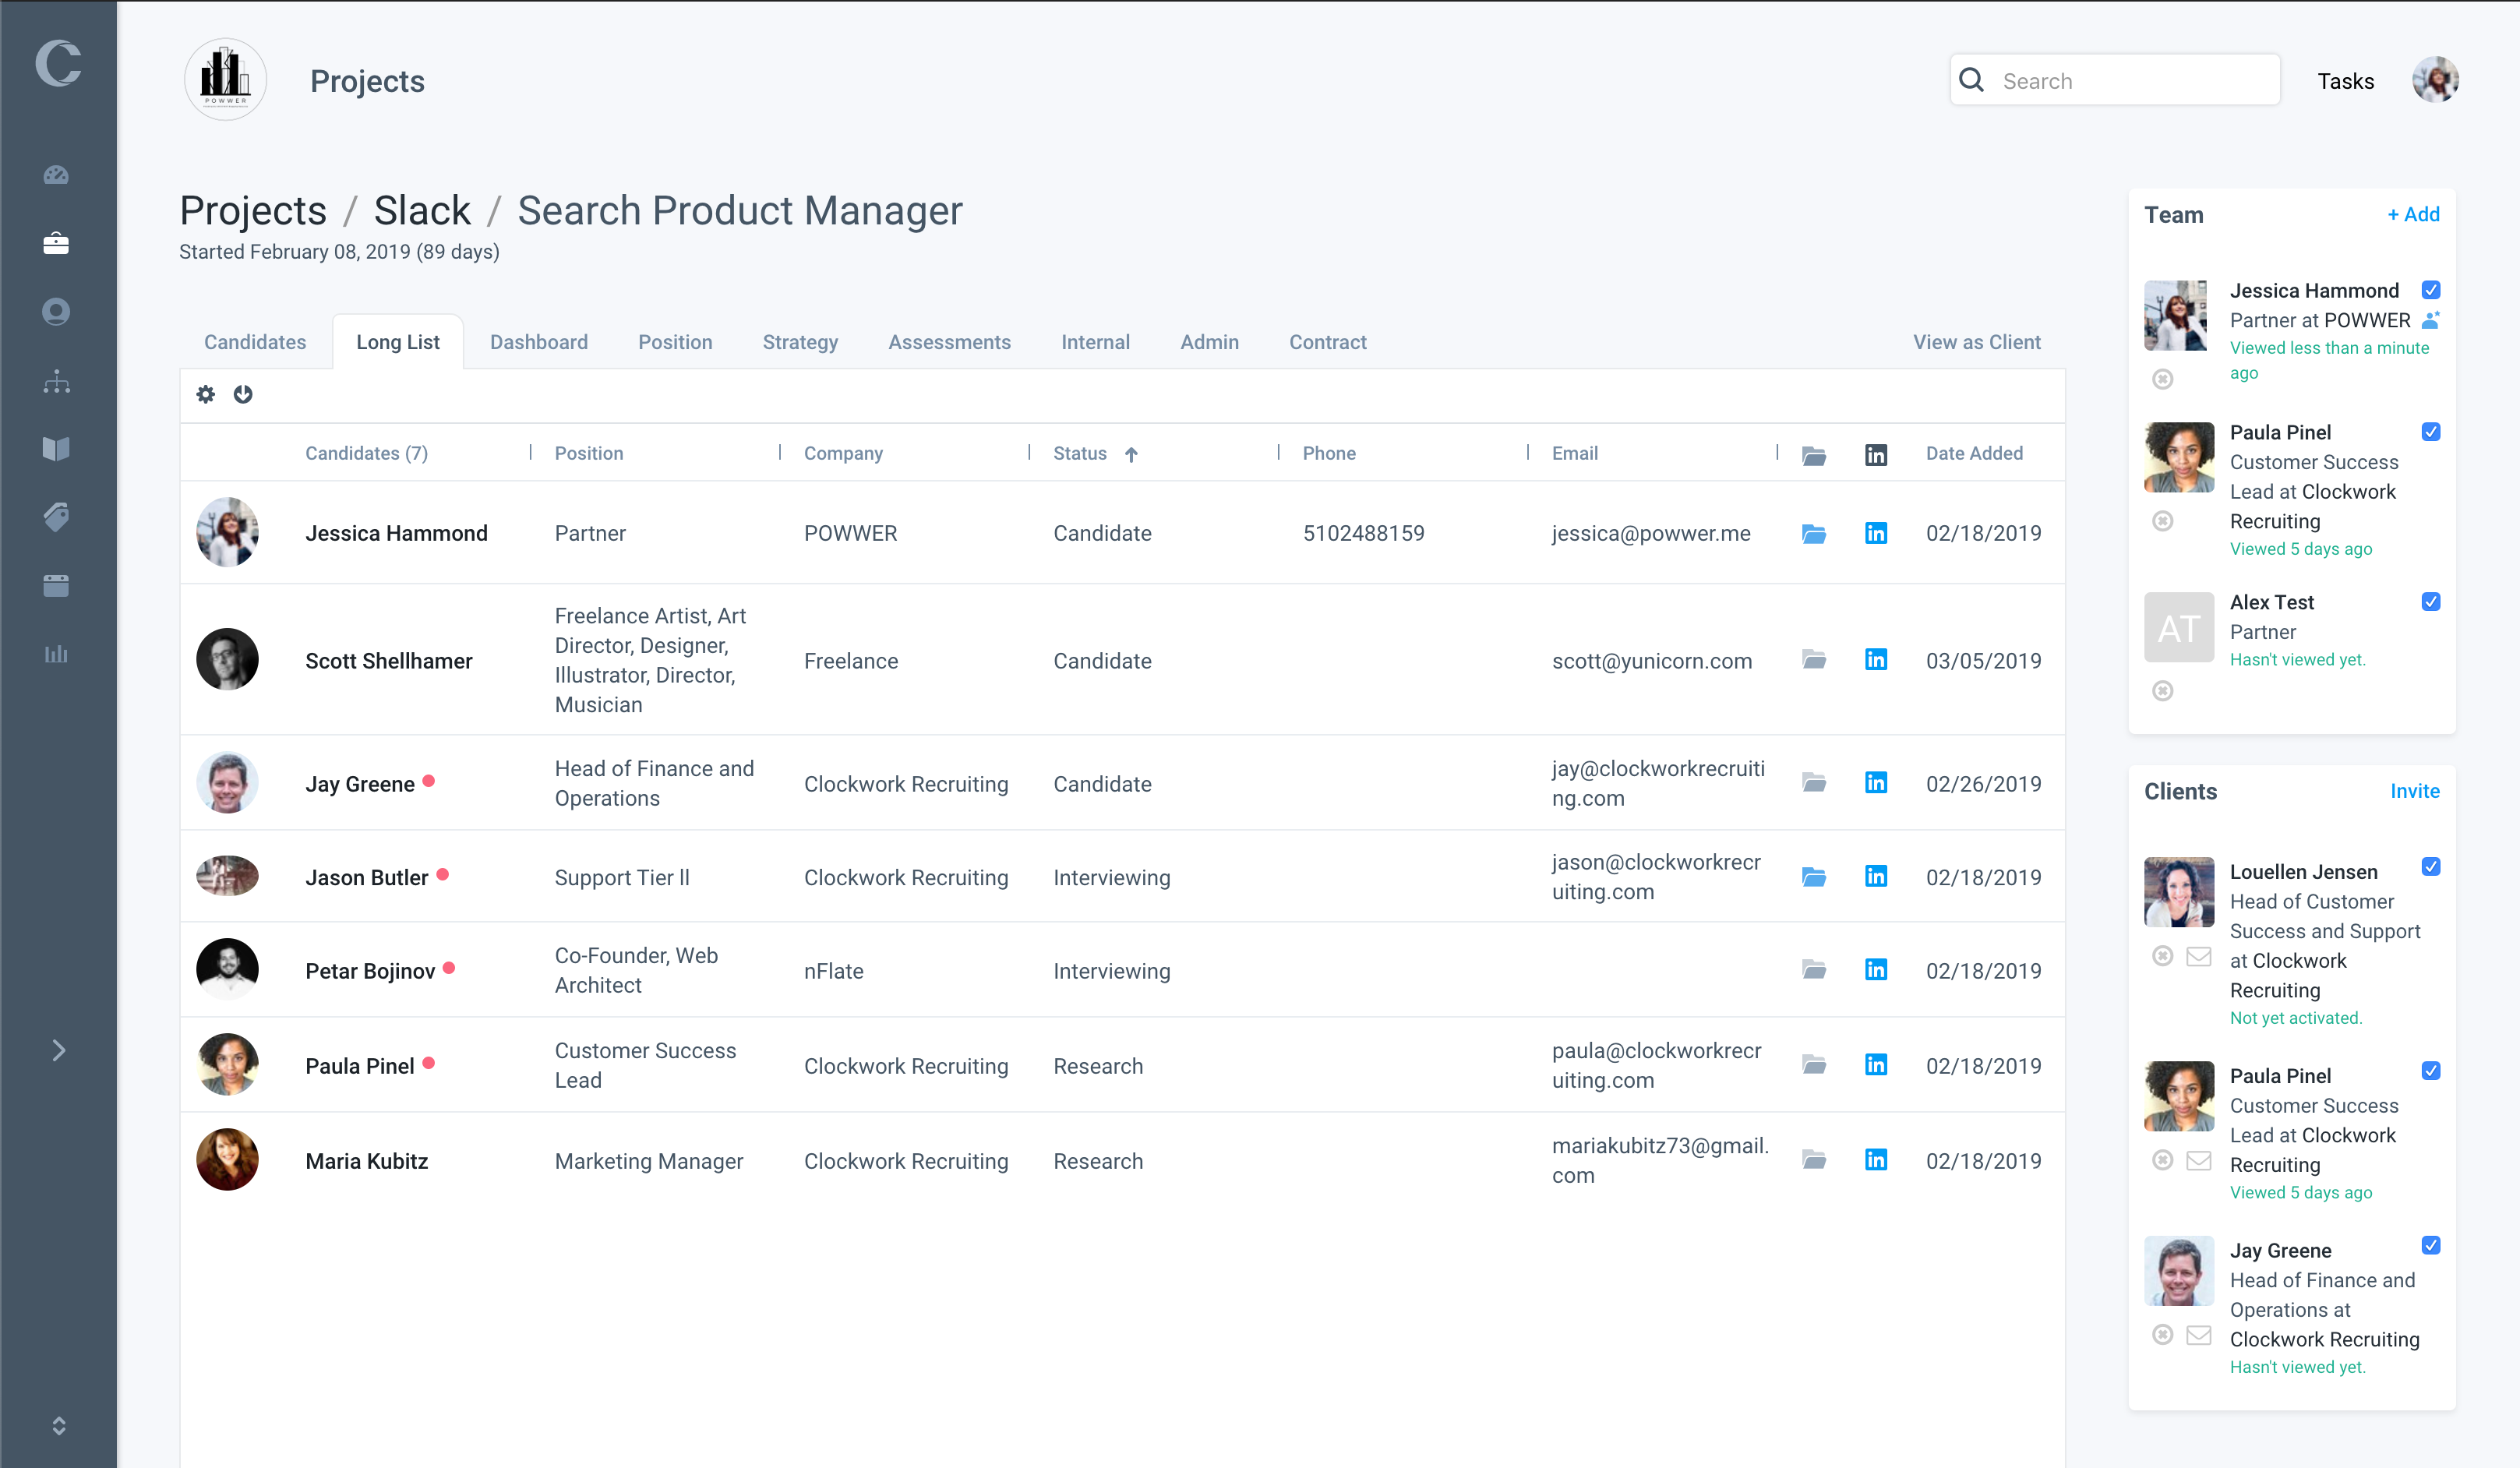Expand the sidebar with the chevron arrow
2520x1468 pixels.
(58, 1050)
